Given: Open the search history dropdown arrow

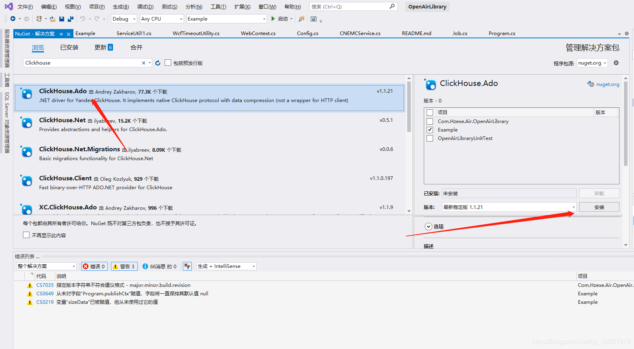Looking at the screenshot, I should (x=150, y=63).
